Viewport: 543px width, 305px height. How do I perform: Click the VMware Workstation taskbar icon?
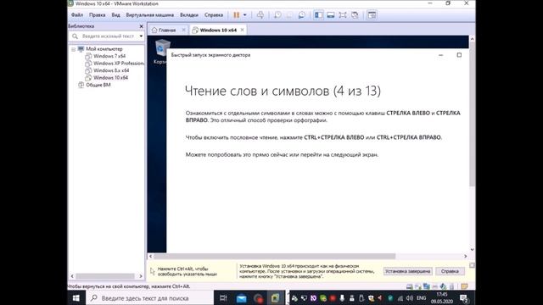(275, 298)
